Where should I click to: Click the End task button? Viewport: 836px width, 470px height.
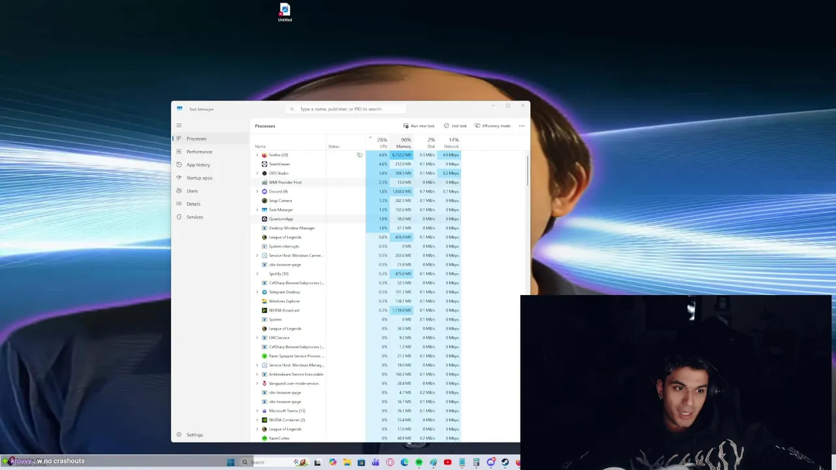click(x=455, y=126)
